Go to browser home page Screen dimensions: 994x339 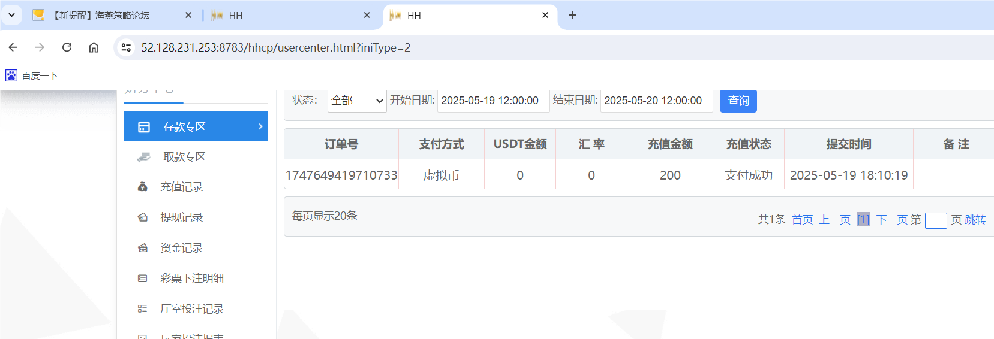[x=94, y=47]
